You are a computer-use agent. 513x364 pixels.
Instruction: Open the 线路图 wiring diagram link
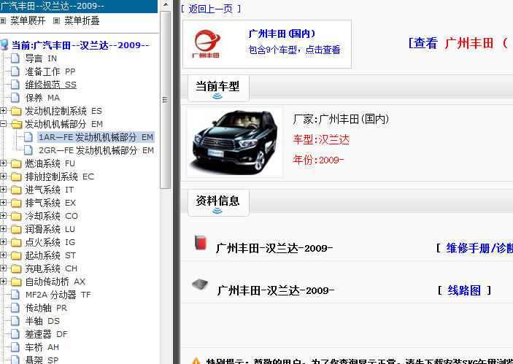464,290
